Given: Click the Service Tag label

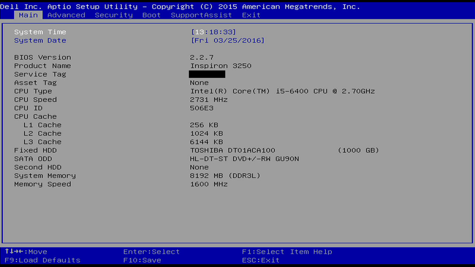Looking at the screenshot, I should click(40, 74).
